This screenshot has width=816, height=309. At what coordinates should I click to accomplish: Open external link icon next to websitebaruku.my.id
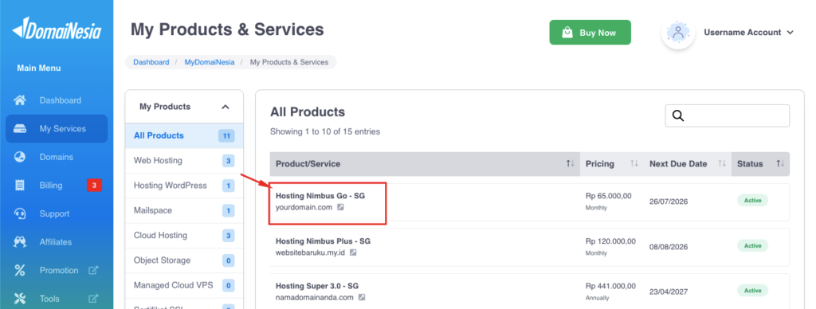[353, 252]
